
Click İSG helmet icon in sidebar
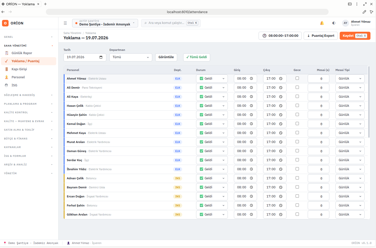[7, 85]
